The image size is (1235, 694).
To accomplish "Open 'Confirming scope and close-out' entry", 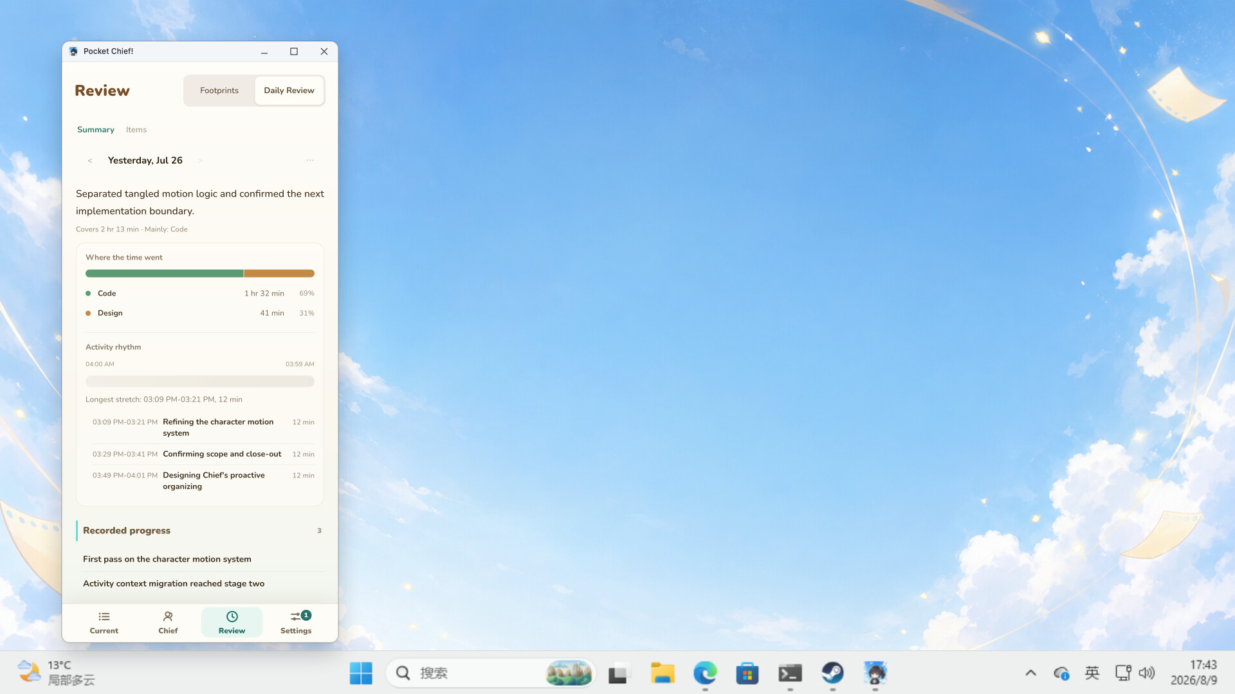I will pos(203,454).
